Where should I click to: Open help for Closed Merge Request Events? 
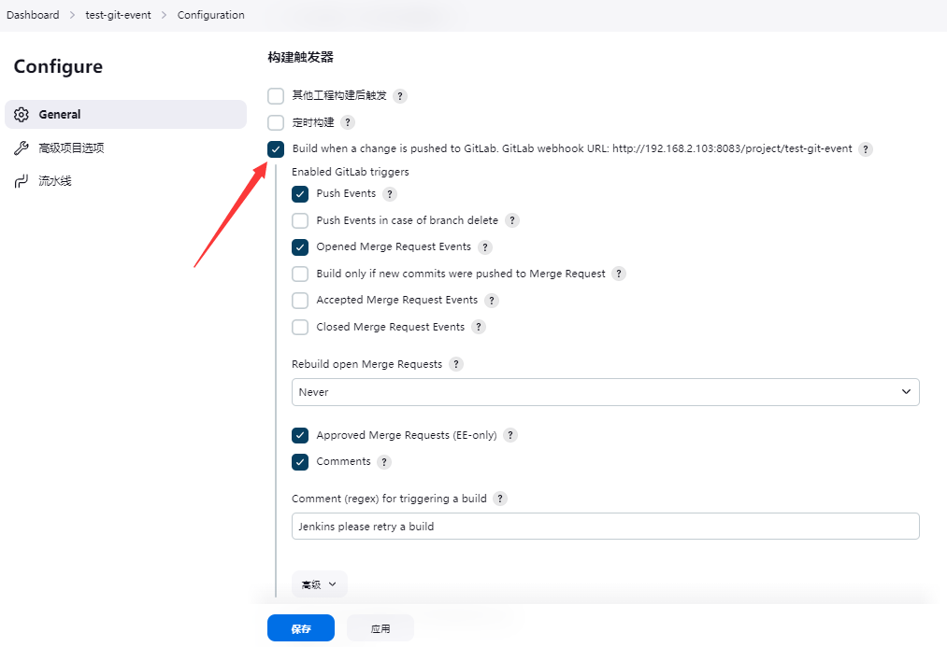click(x=479, y=327)
